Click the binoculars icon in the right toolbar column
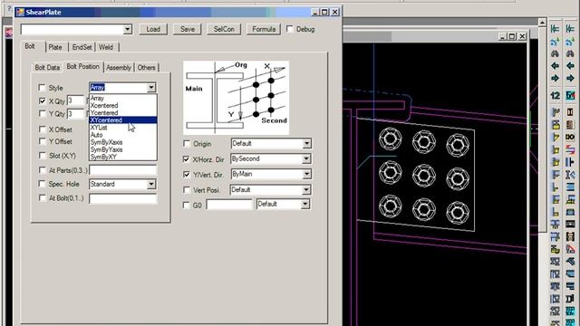The height and width of the screenshot is (326, 580). 570,53
